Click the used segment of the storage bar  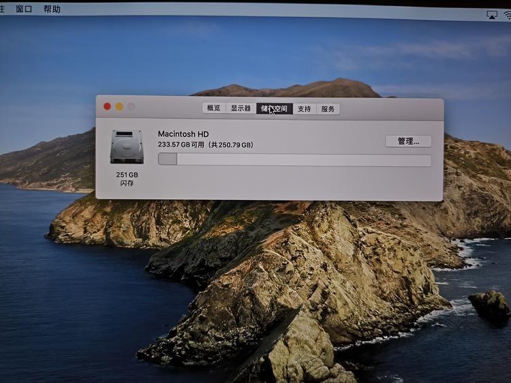tap(168, 160)
